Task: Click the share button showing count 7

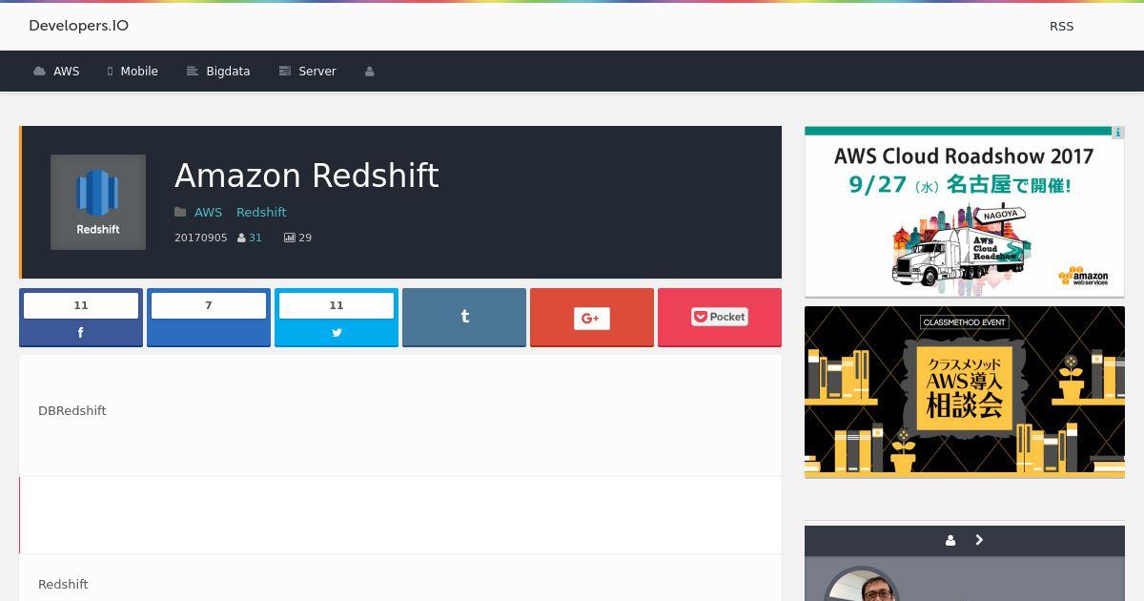Action: 209,318
